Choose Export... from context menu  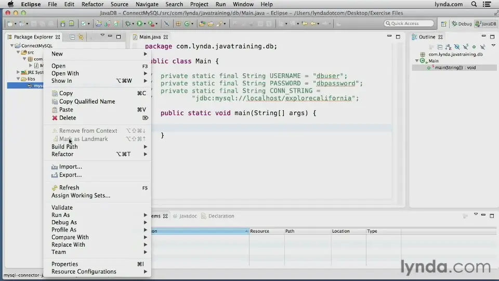[x=97, y=175]
